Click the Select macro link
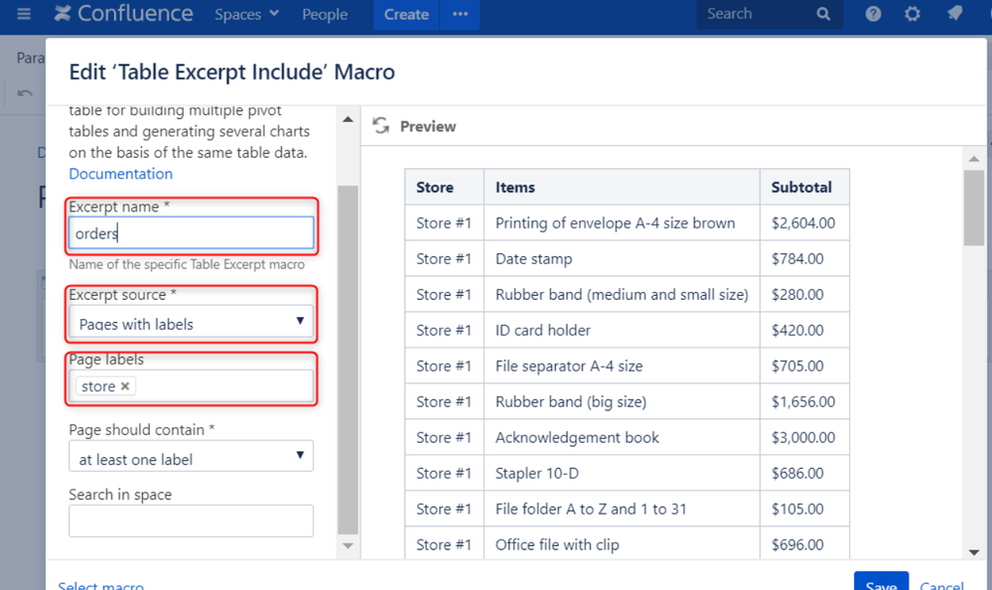 click(x=100, y=585)
